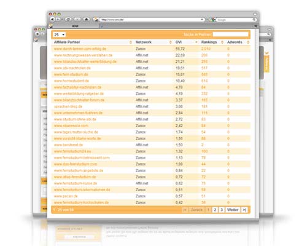Click the OVI value 10,40

click(180, 81)
